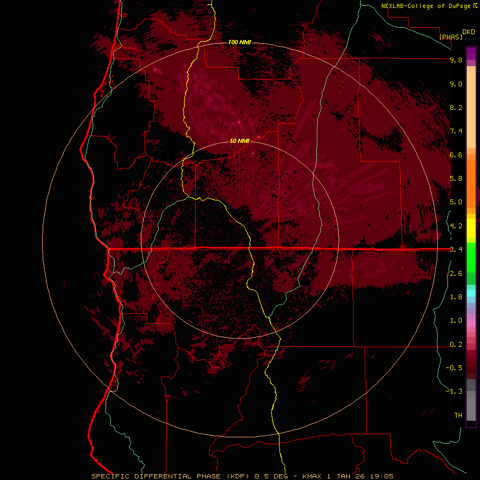Pick the purple segment atop the color bar
Screen dimensions: 480x480
tap(471, 53)
